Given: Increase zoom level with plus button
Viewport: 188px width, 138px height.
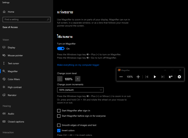Looking at the screenshot, I should click(78, 79).
